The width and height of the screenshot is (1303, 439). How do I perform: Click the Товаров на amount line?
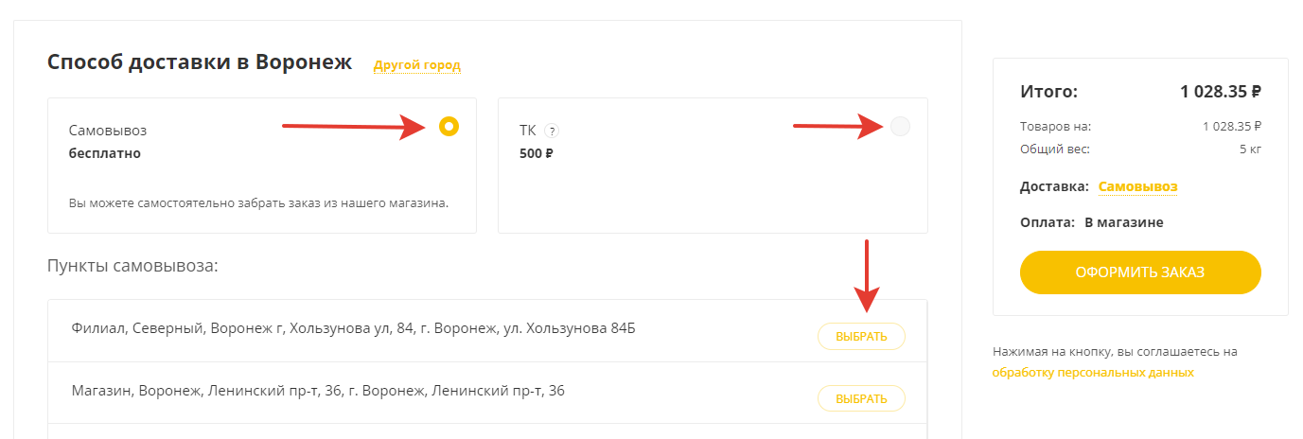click(1140, 126)
